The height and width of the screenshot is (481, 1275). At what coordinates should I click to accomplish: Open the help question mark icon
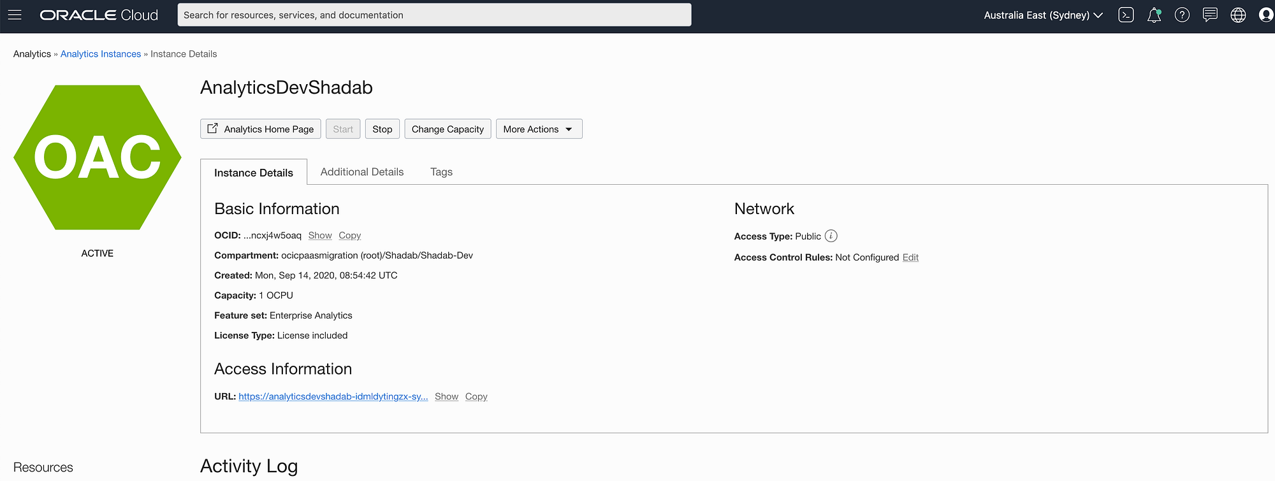(x=1182, y=15)
